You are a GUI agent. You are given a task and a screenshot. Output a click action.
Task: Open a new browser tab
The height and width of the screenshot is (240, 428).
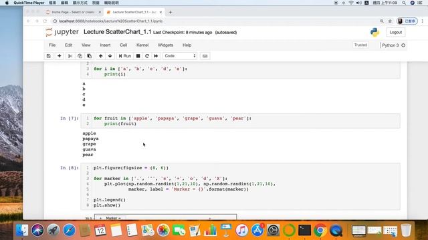[x=171, y=12]
